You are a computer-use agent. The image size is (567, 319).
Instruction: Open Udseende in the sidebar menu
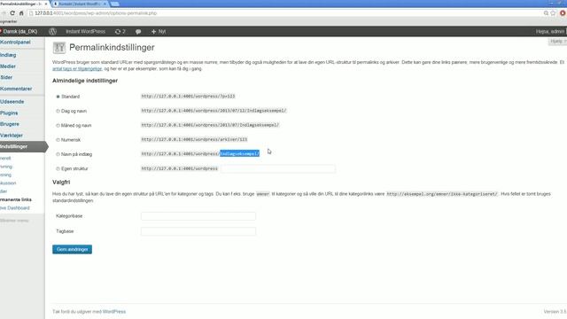(x=12, y=102)
